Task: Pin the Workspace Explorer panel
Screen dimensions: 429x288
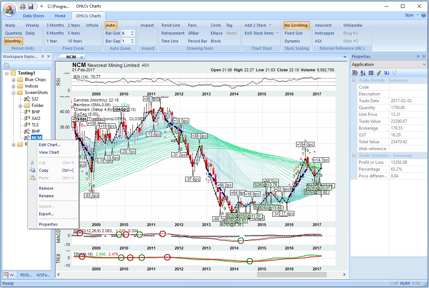Action: coord(43,57)
